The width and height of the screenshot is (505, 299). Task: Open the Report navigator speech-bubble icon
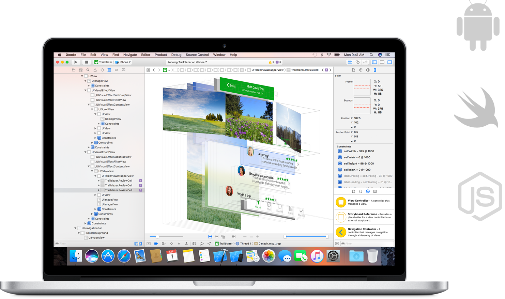coord(124,70)
